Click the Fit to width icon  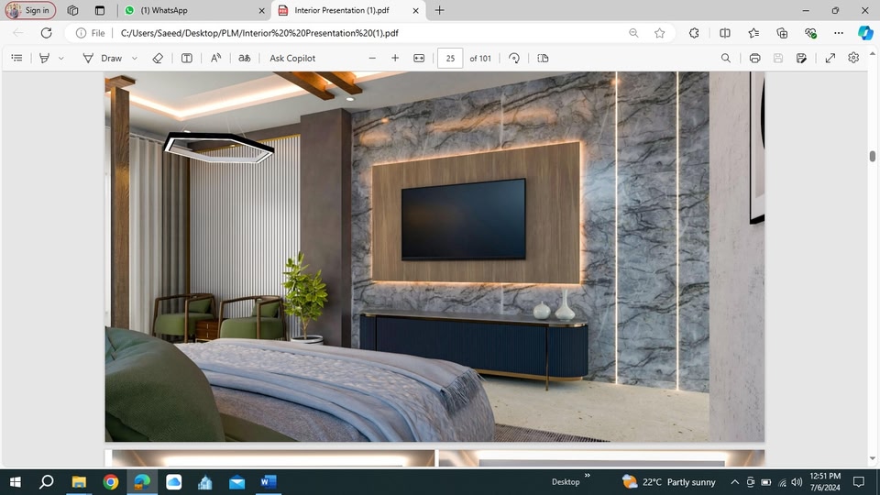[x=419, y=58]
